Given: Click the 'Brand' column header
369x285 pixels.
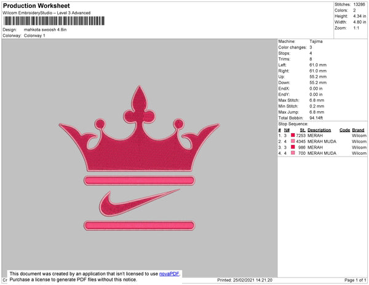Looking at the screenshot, I should pyautogui.click(x=358, y=130).
